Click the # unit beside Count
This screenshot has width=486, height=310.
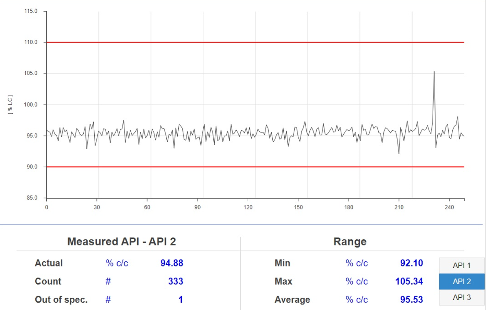[108, 281]
